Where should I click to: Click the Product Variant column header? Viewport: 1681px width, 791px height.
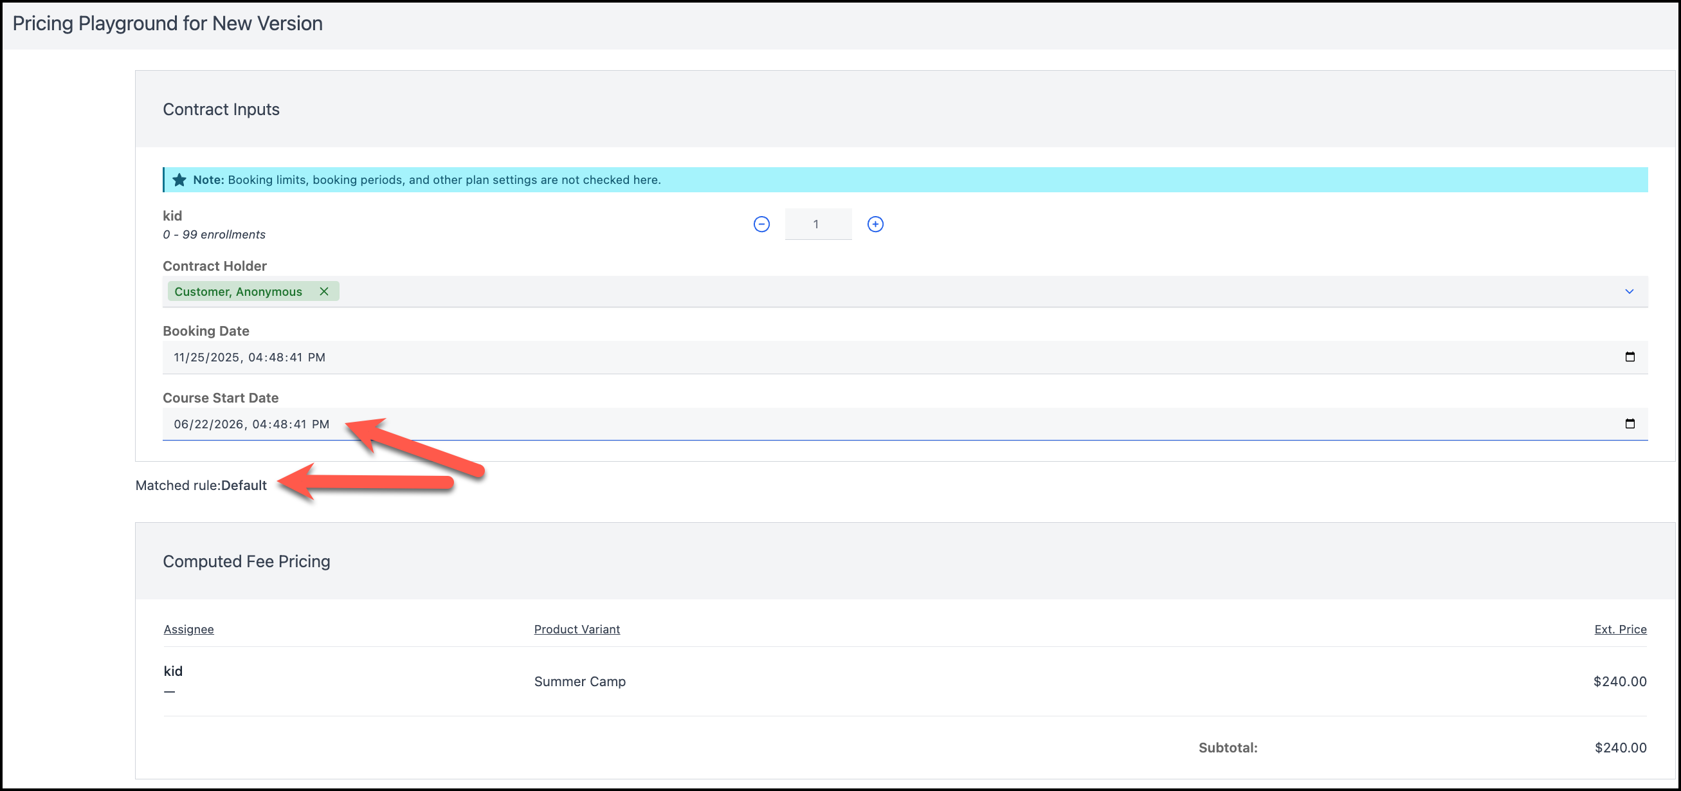tap(577, 629)
